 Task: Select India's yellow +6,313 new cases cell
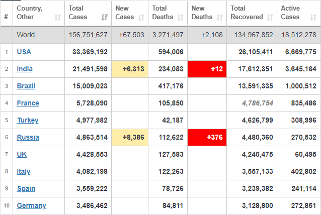[130, 69]
